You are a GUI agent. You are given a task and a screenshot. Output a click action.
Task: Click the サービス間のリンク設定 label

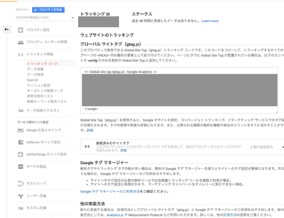pyautogui.click(x=33, y=122)
